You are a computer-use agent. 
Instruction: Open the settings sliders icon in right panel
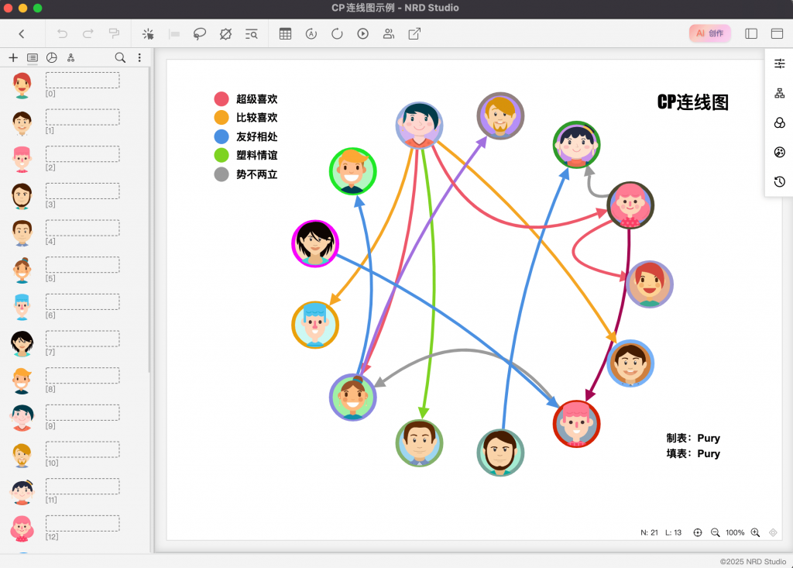(x=779, y=64)
